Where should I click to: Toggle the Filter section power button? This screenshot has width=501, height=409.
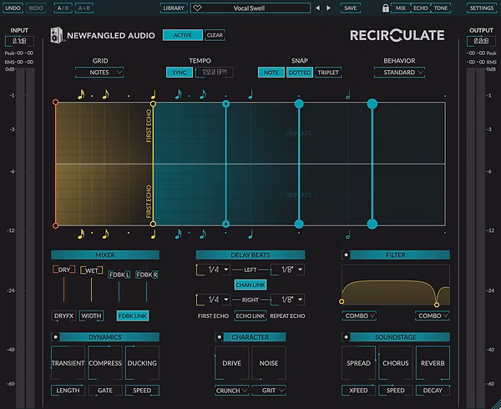tap(346, 255)
